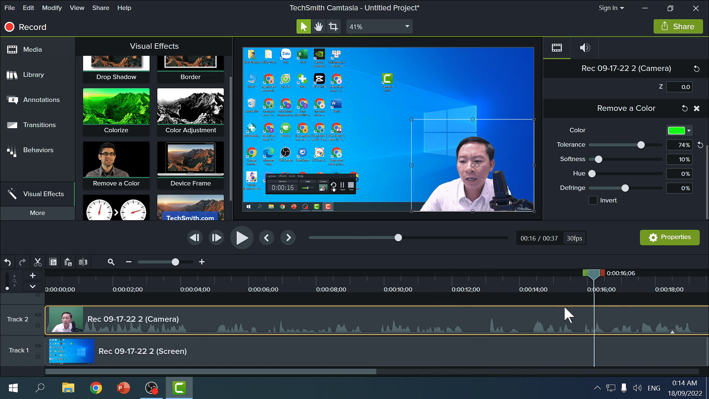Choose the Remove a Color effect thumbnail
Viewport: 709px width, 399px height.
click(116, 160)
